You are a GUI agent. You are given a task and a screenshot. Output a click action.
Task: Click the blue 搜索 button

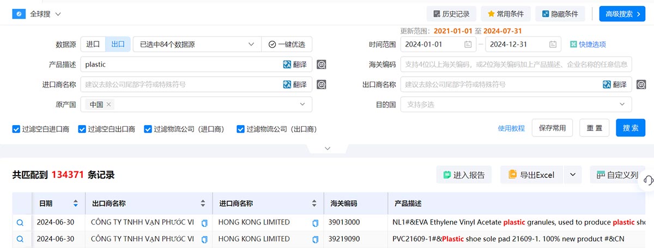[631, 128]
